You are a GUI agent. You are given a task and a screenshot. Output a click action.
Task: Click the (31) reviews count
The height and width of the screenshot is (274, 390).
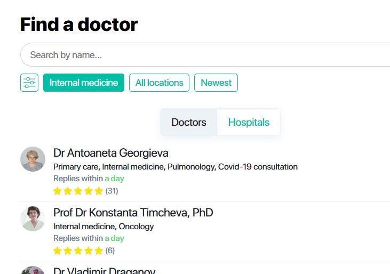point(112,191)
